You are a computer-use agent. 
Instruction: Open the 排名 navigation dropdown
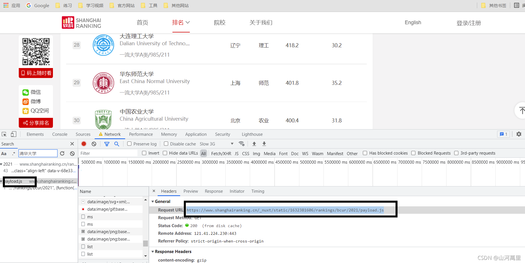[x=181, y=22]
